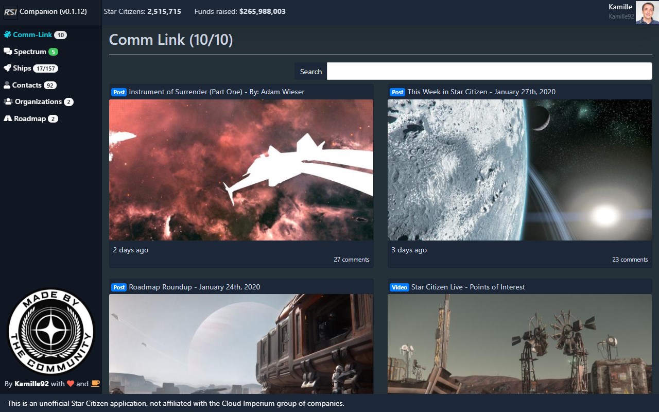The image size is (659, 412).
Task: Click the Post tag on This Week in Star Citizen
Action: 397,92
